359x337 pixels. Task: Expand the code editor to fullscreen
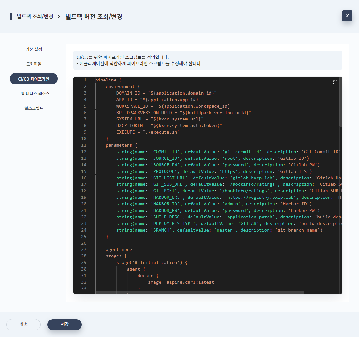pyautogui.click(x=335, y=82)
